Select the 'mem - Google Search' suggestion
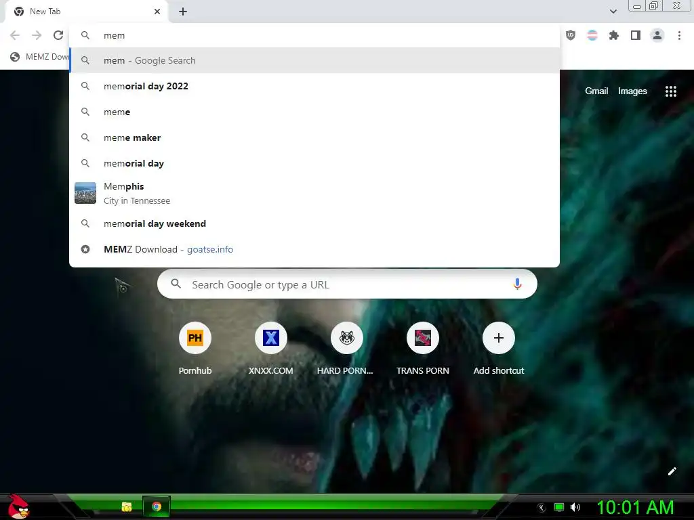Screen dimensions: 694x520 314,60
